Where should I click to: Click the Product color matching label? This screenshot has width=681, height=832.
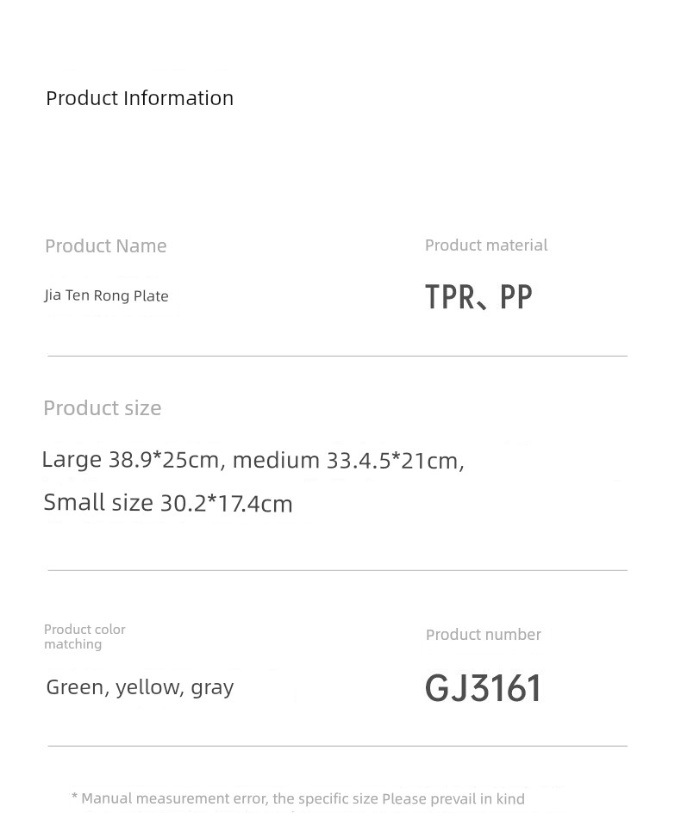[84, 636]
